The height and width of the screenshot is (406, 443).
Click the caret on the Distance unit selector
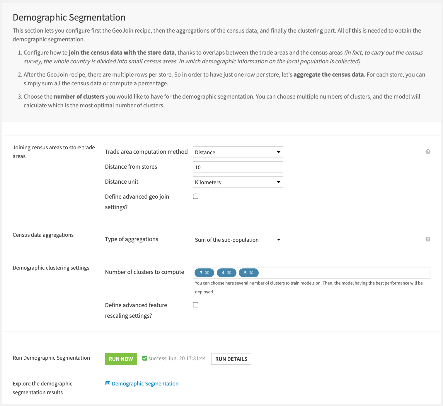pyautogui.click(x=278, y=182)
